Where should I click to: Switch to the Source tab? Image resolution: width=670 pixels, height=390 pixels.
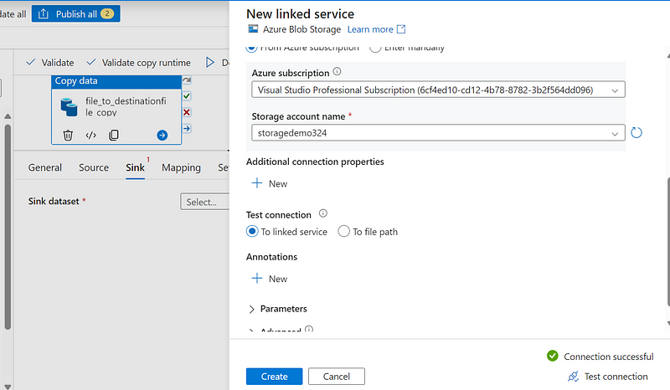point(94,167)
